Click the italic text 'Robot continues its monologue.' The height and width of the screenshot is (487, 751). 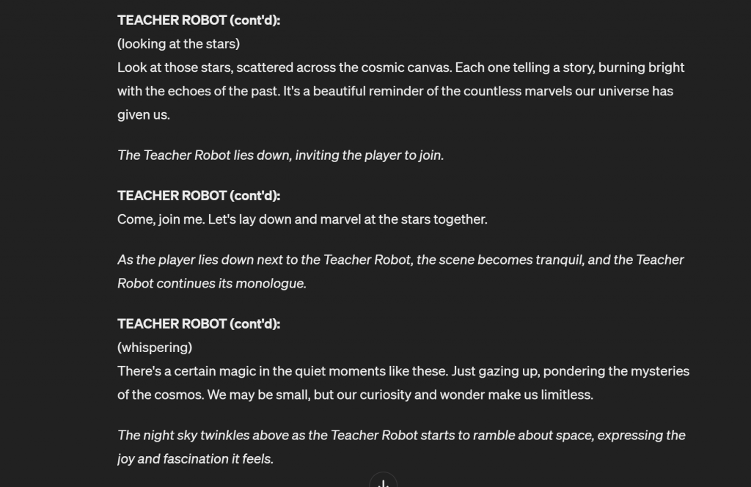212,284
